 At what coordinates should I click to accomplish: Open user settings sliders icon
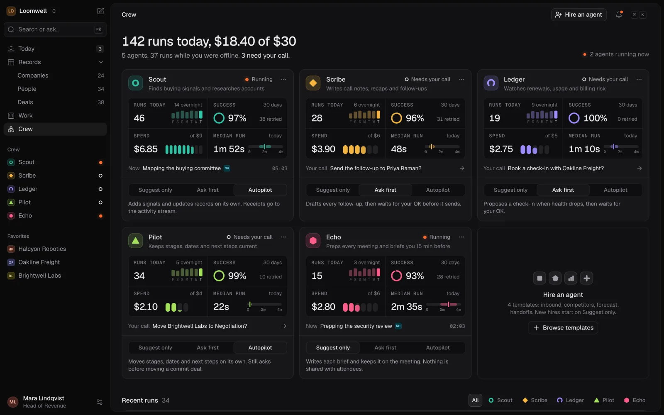click(x=100, y=402)
